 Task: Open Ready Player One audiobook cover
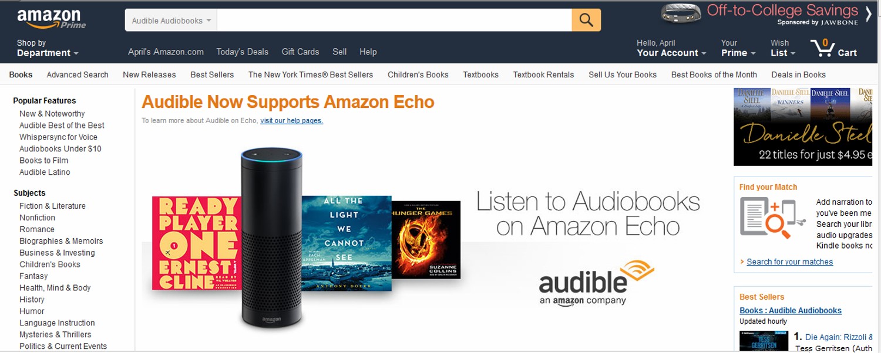(x=197, y=243)
